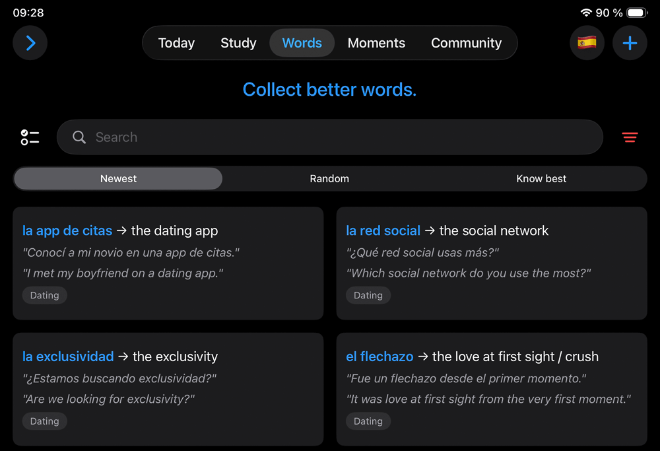Screen dimensions: 660x451
Task: Tap the Wi-Fi icon in the status bar
Action: (x=586, y=11)
